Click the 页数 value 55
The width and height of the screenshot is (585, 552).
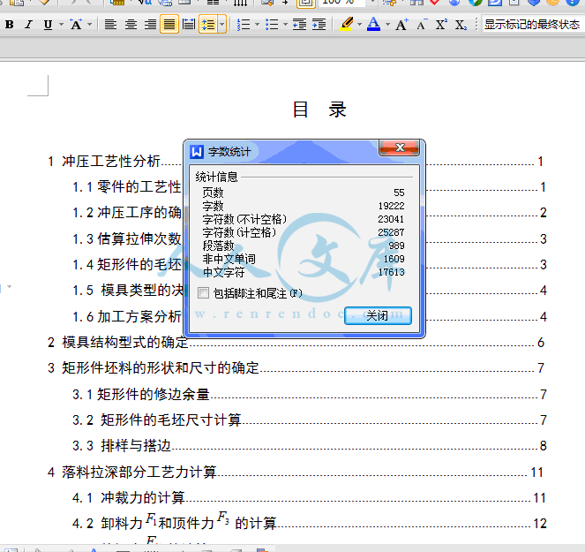[399, 193]
